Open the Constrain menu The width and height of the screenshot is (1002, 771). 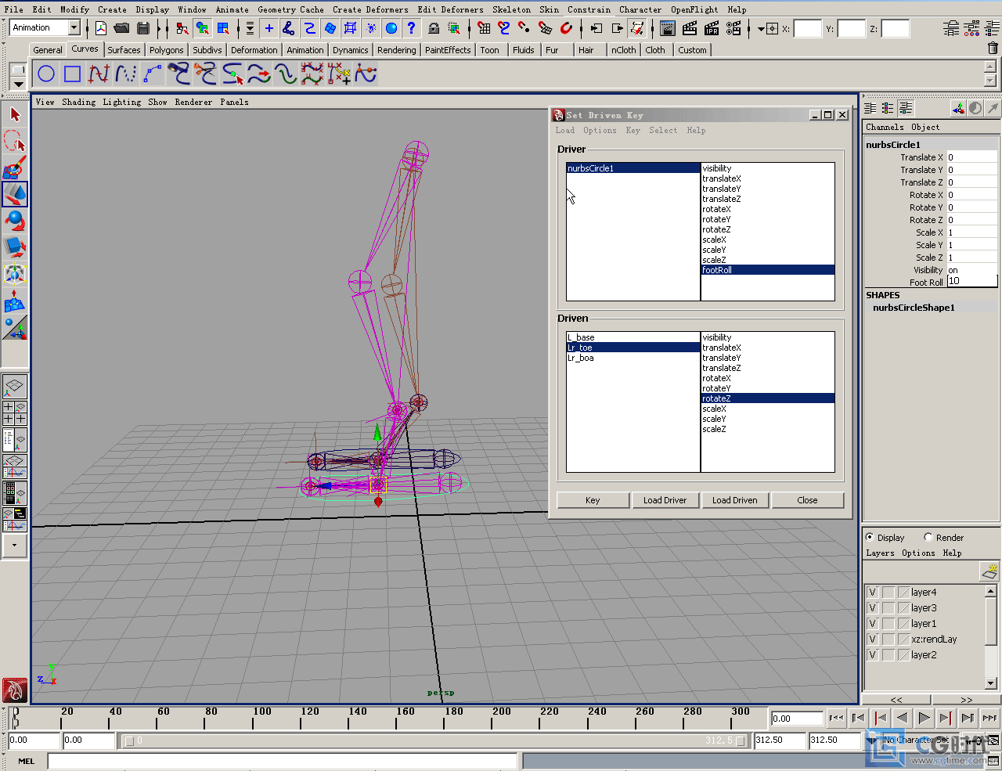pyautogui.click(x=589, y=9)
